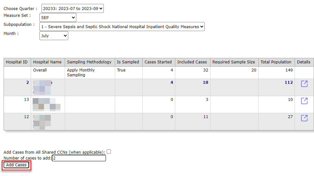
Task: Open the Subpopulation dropdown
Action: [122, 27]
